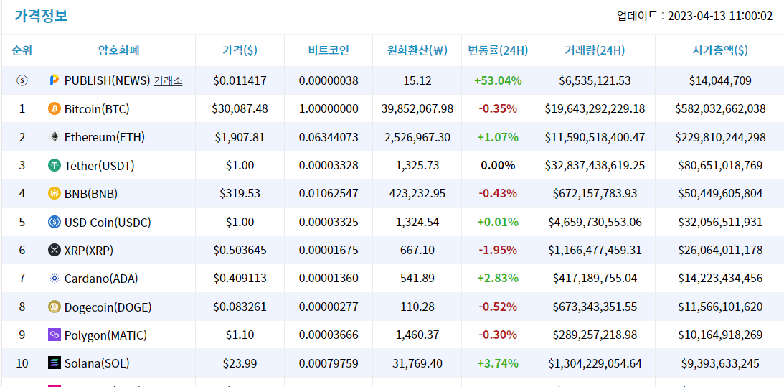This screenshot has width=784, height=387.
Task: Click Bitcoin market cap $582,032,662,038
Action: pos(720,108)
